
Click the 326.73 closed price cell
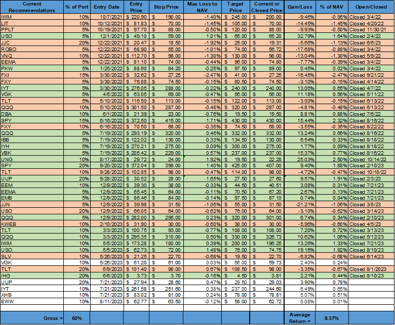coord(267,237)
